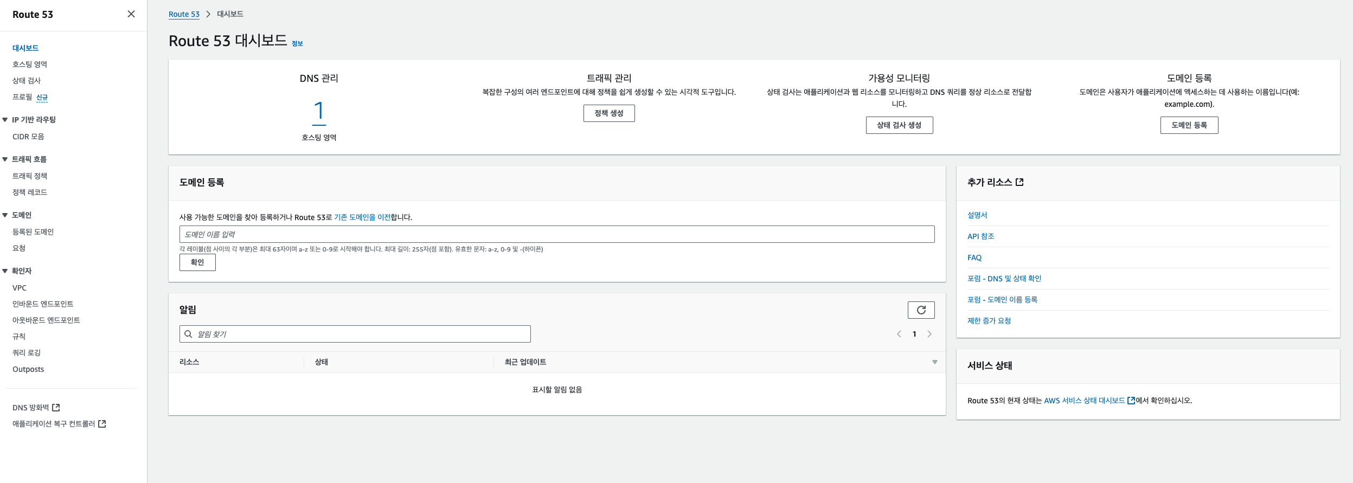The width and height of the screenshot is (1353, 483).
Task: Open 애플리케이션 복구 컨트롤러 link
Action: point(54,424)
